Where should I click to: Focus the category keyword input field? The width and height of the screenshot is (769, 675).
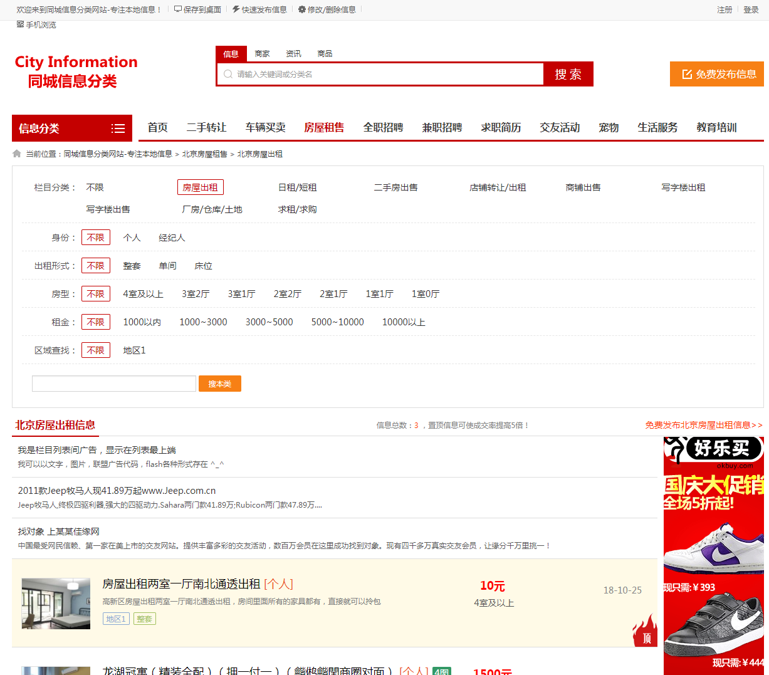click(114, 384)
